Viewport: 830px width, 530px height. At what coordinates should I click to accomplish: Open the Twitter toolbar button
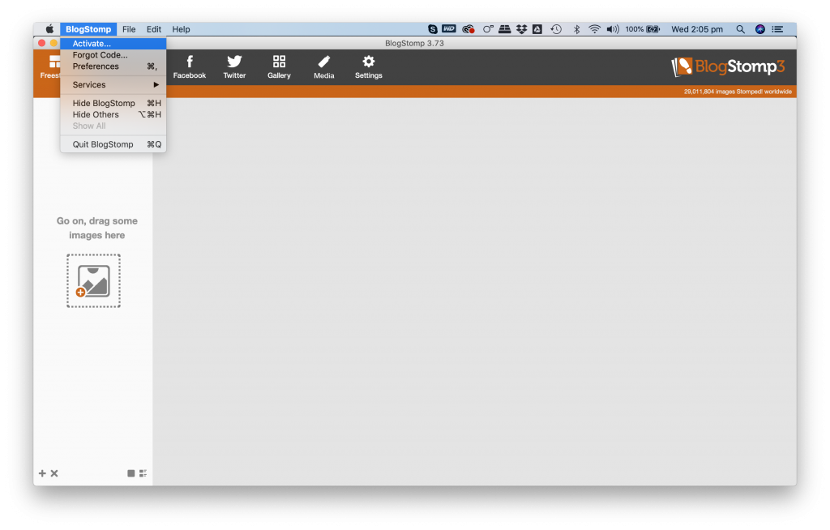234,67
